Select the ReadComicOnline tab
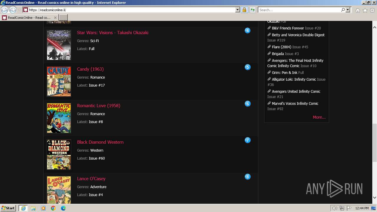377x212 pixels. [x=29, y=17]
